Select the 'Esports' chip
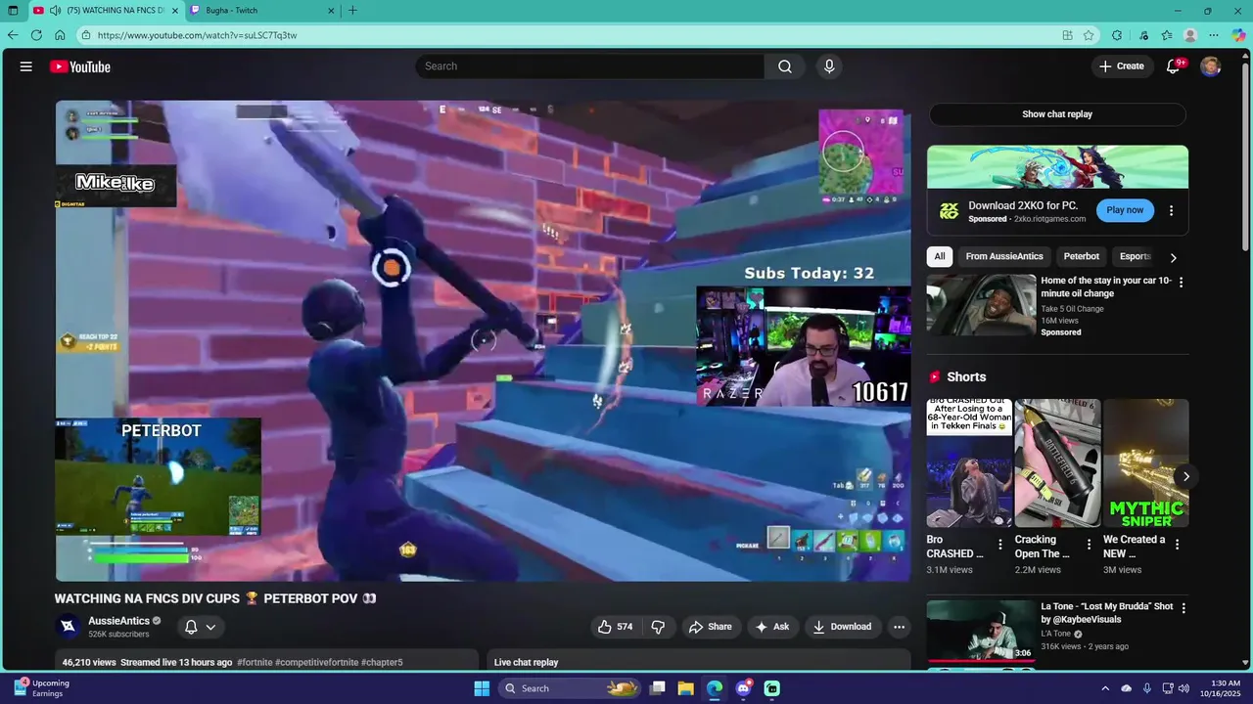The height and width of the screenshot is (704, 1253). click(x=1136, y=256)
